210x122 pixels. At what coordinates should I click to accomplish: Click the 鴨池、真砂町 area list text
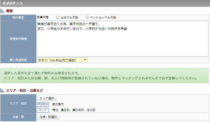point(73,110)
